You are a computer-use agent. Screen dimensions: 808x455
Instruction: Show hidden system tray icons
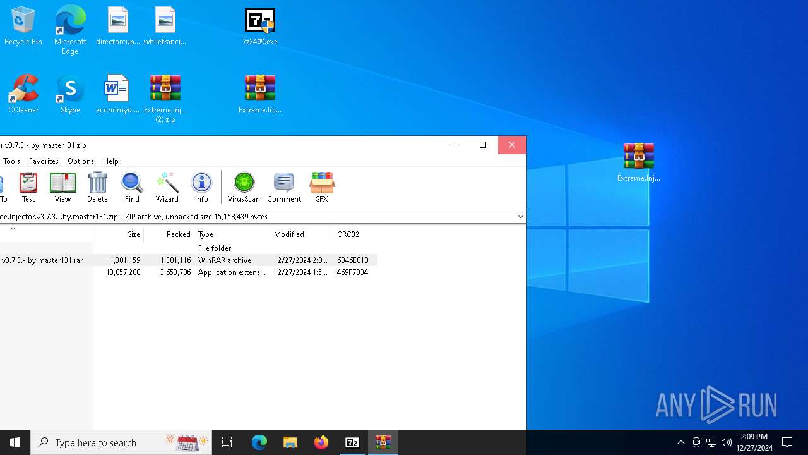(x=680, y=442)
